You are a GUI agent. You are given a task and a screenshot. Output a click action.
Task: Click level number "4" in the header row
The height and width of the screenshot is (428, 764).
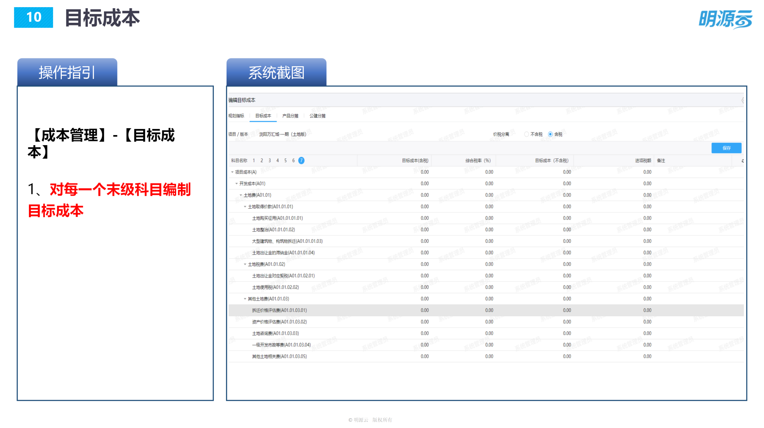pyautogui.click(x=278, y=160)
